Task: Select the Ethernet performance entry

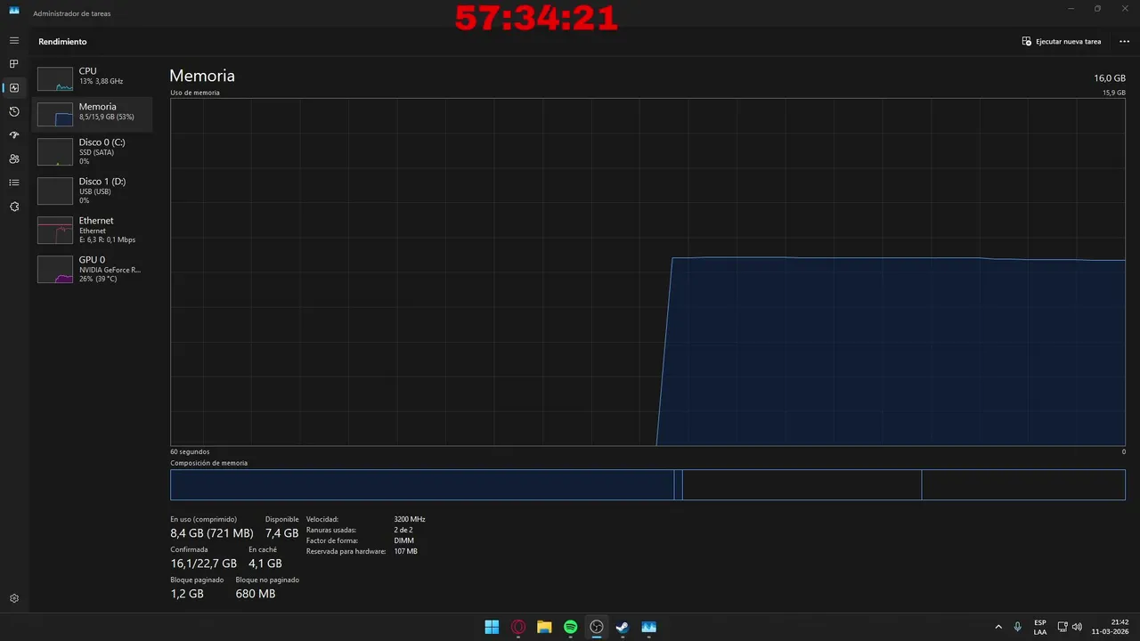Action: click(93, 230)
